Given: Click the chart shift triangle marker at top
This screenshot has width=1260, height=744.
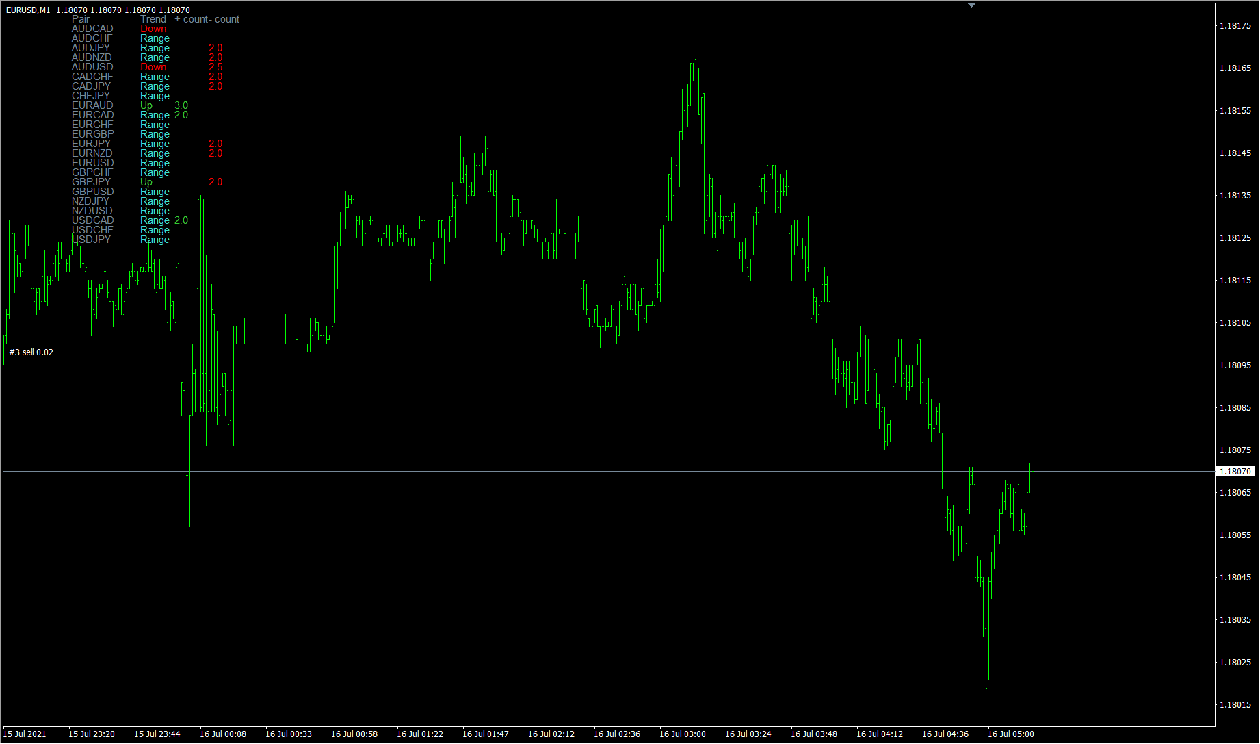Looking at the screenshot, I should (x=971, y=5).
